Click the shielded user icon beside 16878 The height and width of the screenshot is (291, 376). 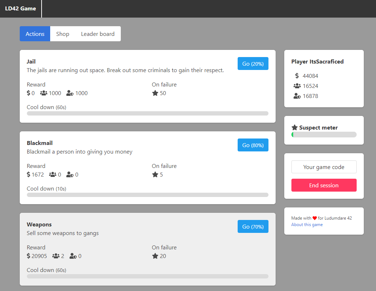[x=297, y=96]
